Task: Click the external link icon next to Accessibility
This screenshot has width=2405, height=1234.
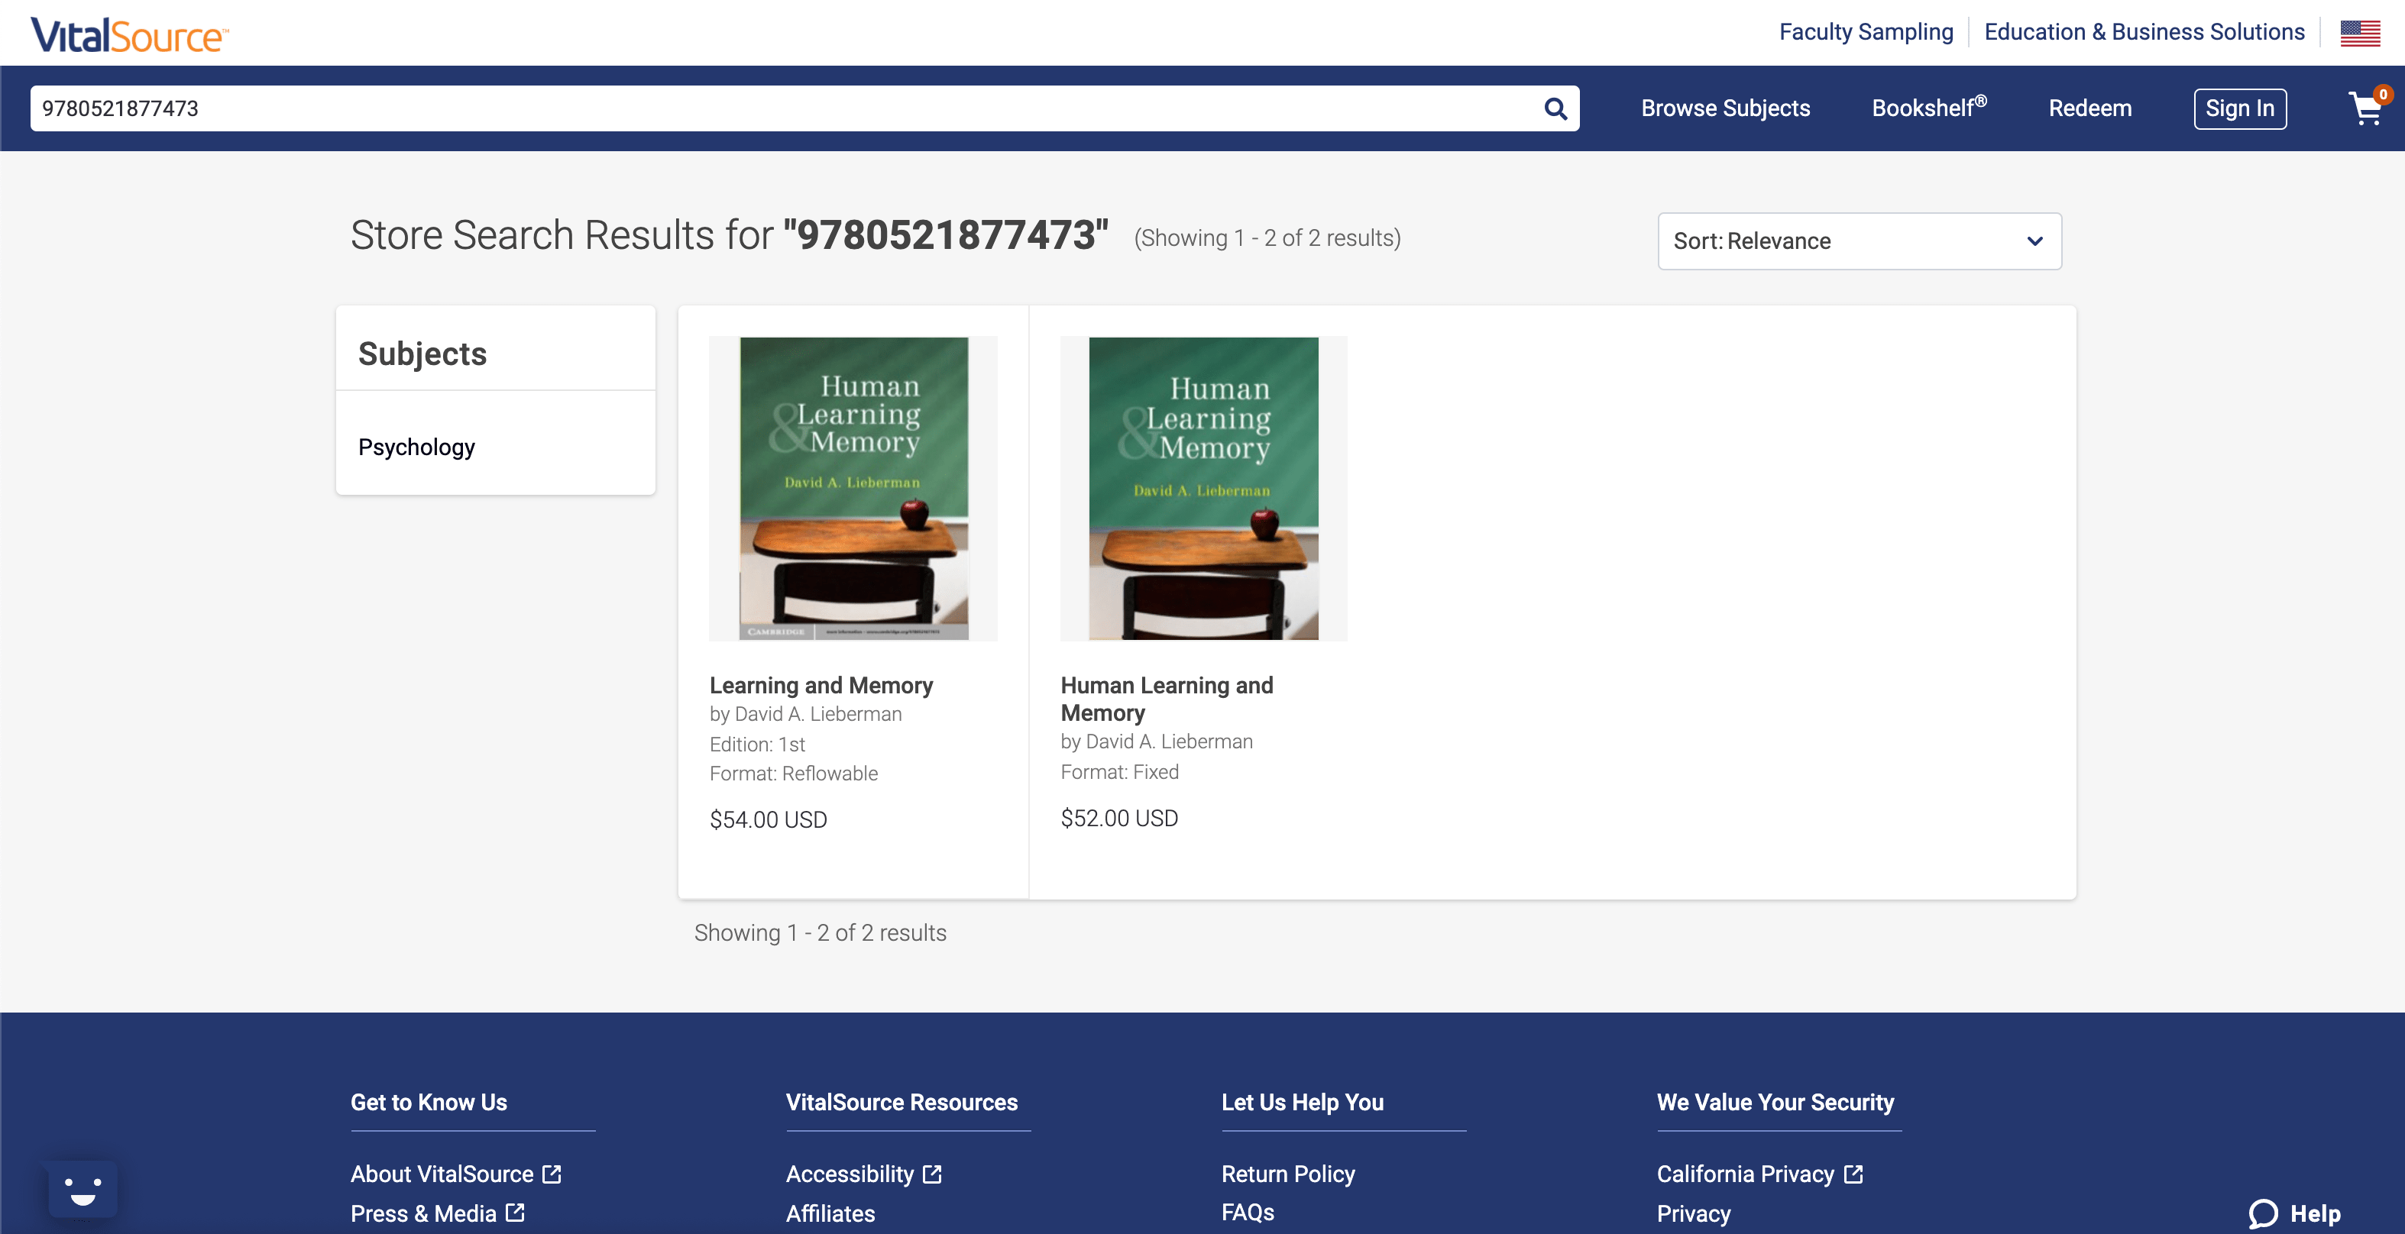Action: coord(932,1174)
